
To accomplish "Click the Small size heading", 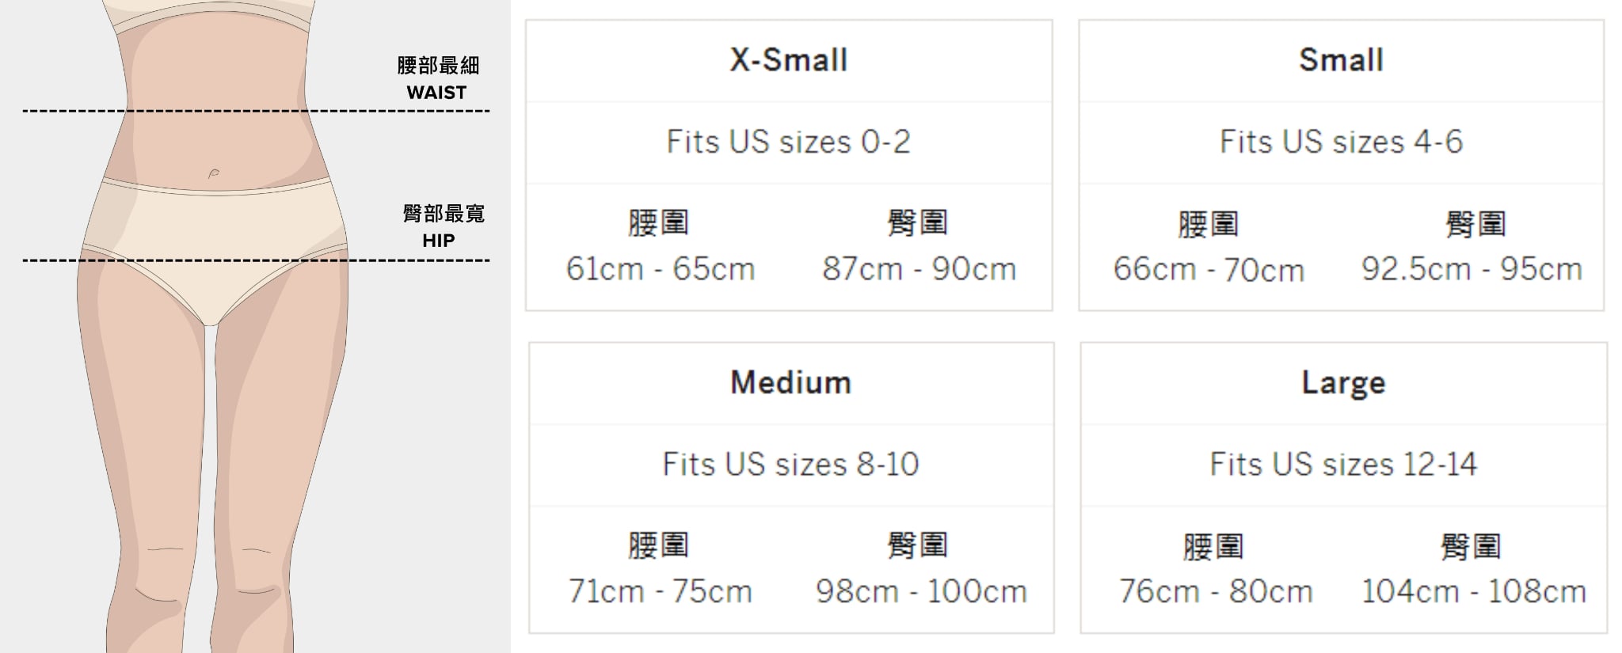I will (1341, 60).
